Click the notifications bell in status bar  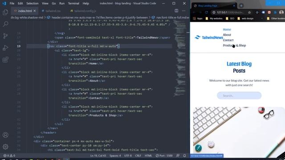(x=184, y=156)
